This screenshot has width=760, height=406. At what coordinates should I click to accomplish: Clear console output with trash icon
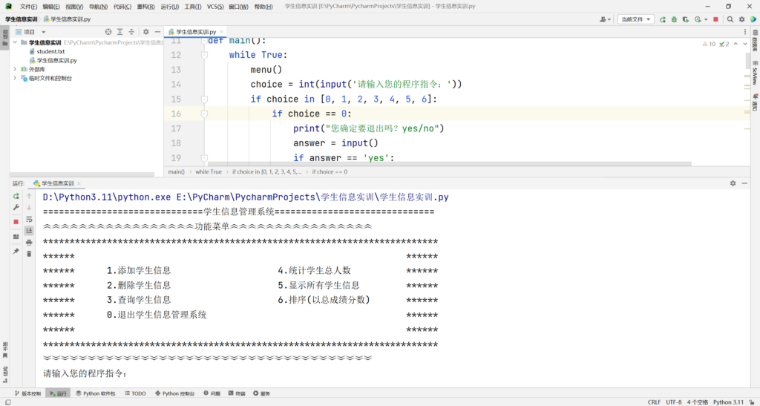pos(29,254)
